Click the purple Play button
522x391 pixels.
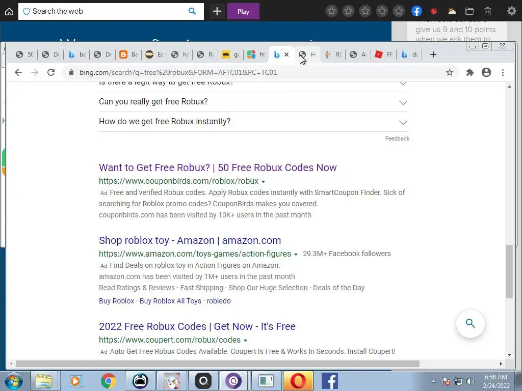pos(243,12)
